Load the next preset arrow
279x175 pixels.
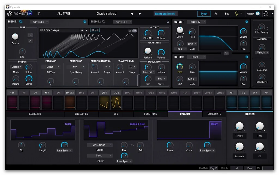(140, 14)
